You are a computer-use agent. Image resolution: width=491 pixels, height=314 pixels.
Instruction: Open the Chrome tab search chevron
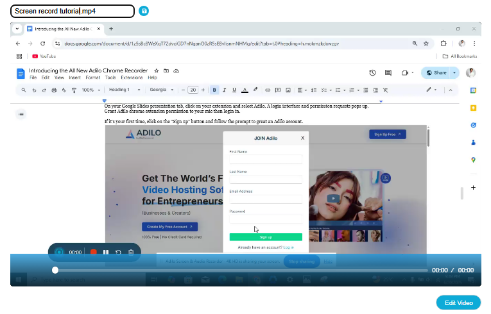coord(17,29)
